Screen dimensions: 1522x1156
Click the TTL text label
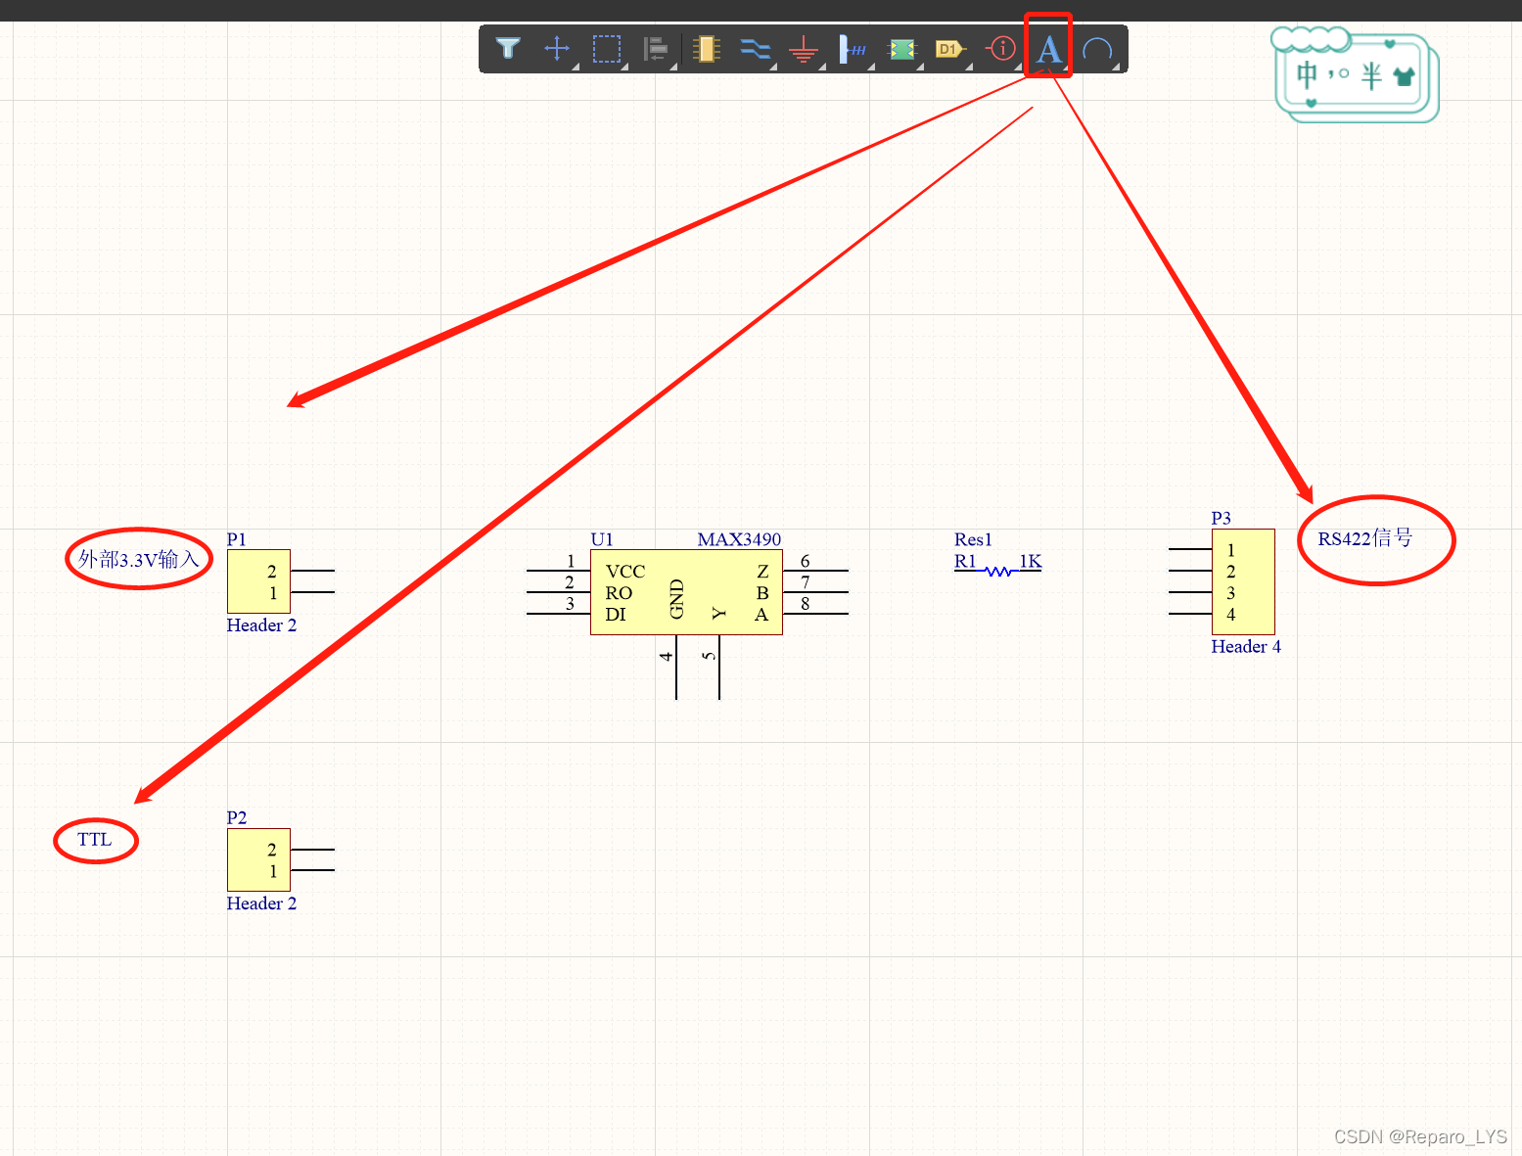95,840
